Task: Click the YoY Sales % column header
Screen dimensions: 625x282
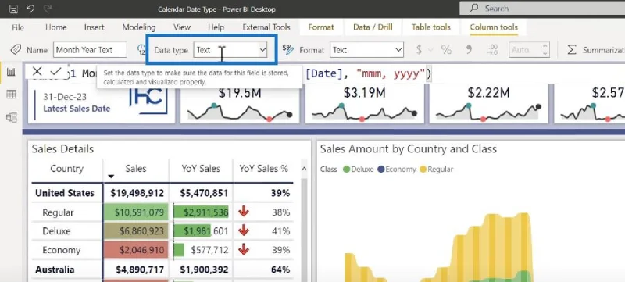Action: (263, 169)
